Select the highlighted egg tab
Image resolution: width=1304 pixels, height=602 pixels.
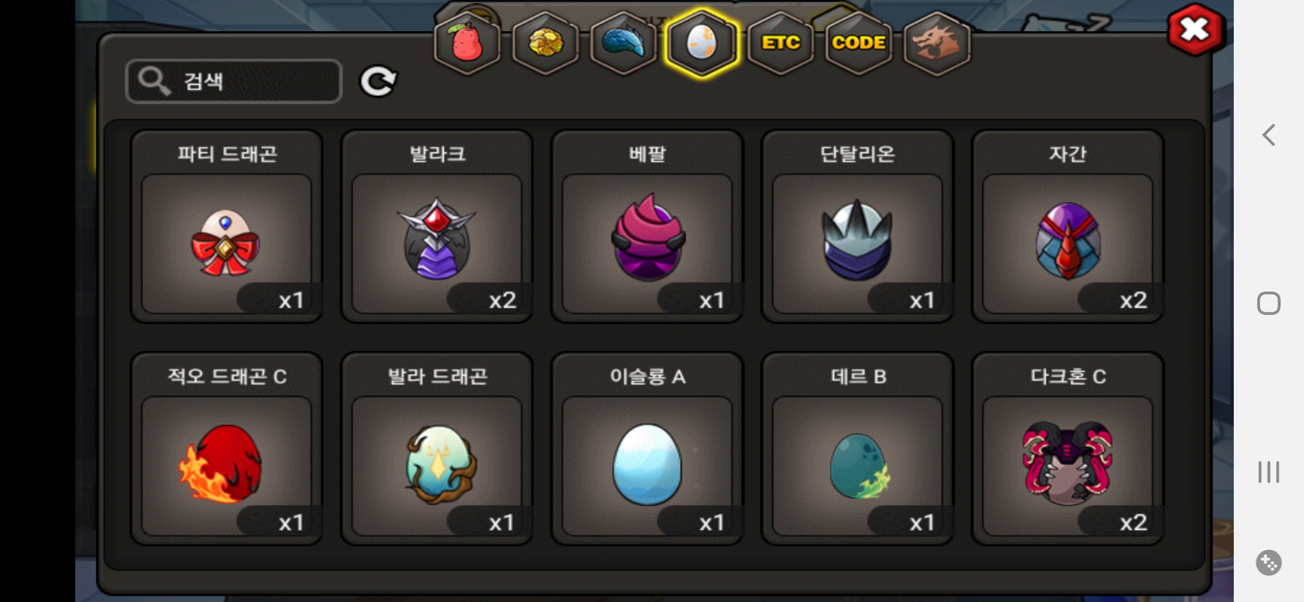click(x=702, y=43)
